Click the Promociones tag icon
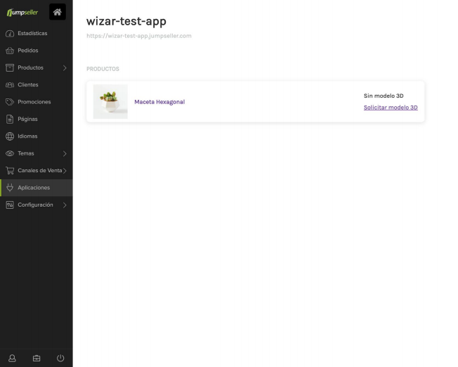 10,102
